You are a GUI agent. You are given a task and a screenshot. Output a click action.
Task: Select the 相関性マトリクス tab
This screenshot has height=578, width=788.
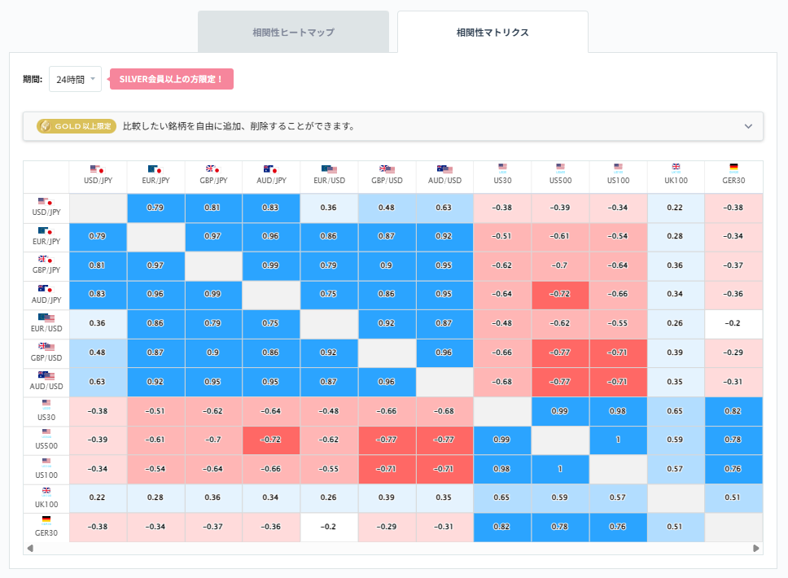click(x=492, y=32)
